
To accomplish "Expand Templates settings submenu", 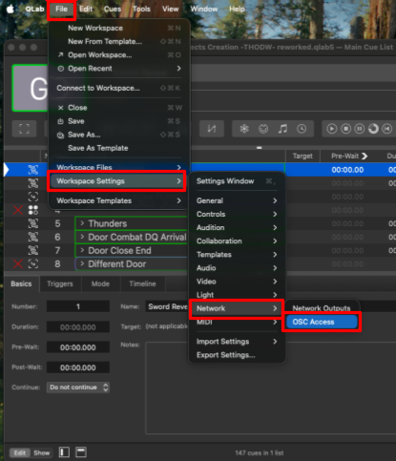I will (237, 255).
